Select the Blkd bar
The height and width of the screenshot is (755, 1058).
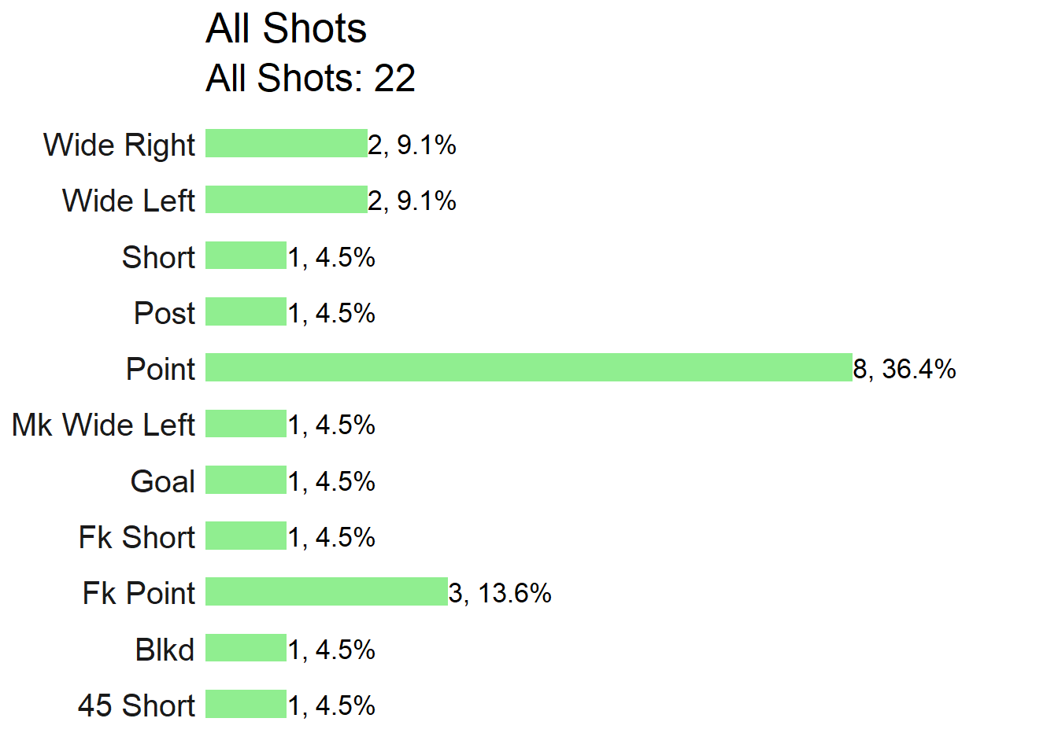[x=246, y=648]
